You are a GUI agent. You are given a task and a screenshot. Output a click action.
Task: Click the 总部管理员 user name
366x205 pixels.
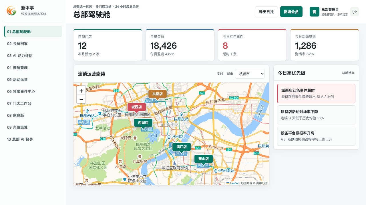(x=330, y=10)
